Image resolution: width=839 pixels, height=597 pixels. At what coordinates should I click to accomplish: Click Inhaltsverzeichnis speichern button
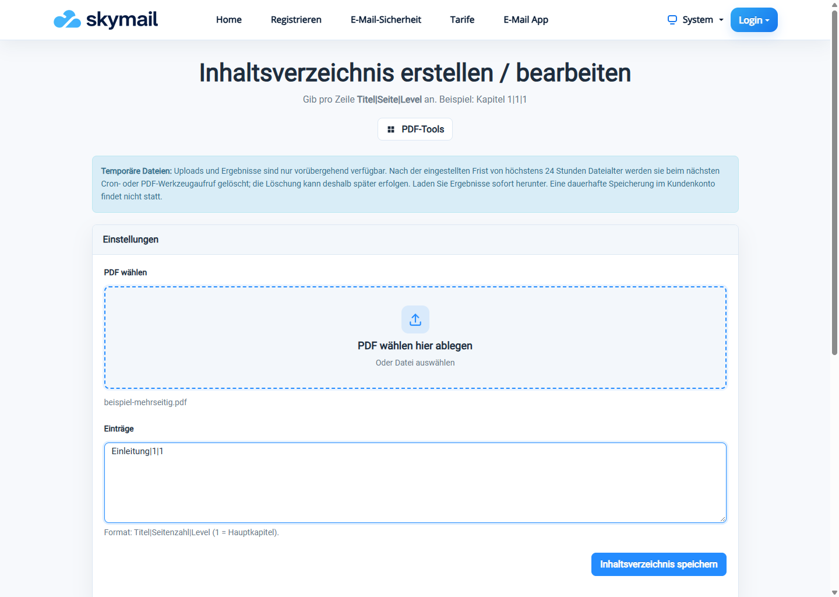pyautogui.click(x=659, y=564)
